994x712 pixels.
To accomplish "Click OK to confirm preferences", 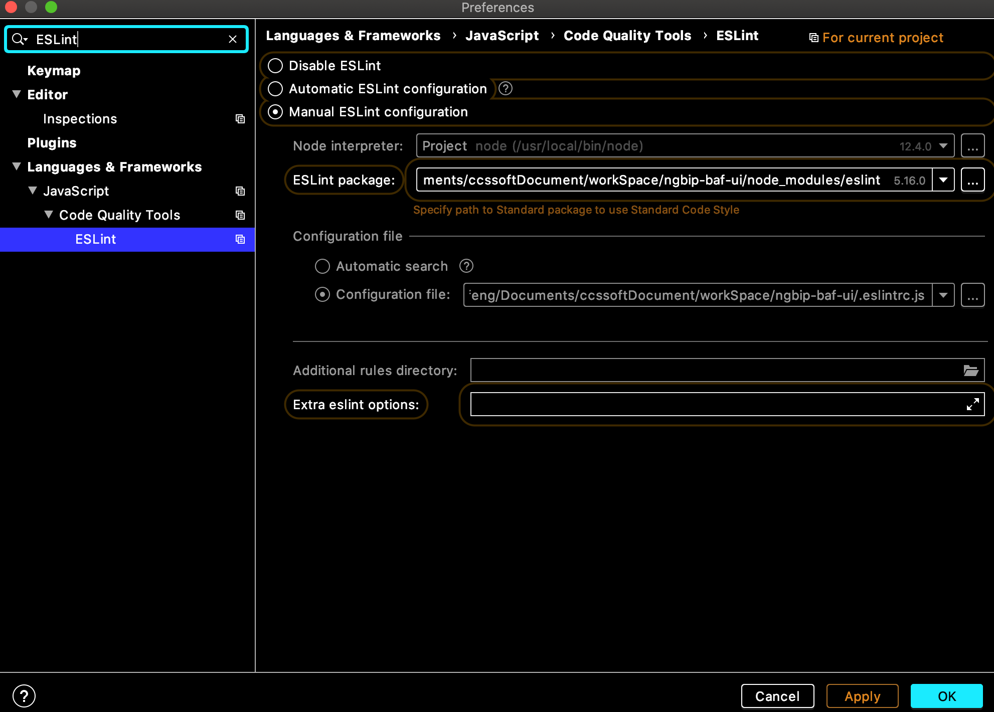I will point(947,696).
